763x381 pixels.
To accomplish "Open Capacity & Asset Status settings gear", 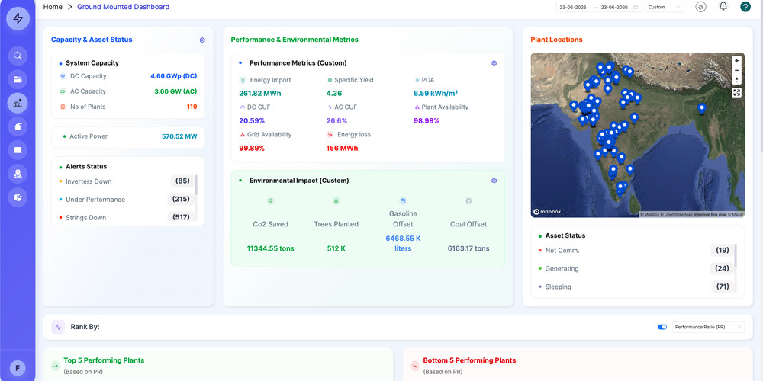I will [202, 40].
